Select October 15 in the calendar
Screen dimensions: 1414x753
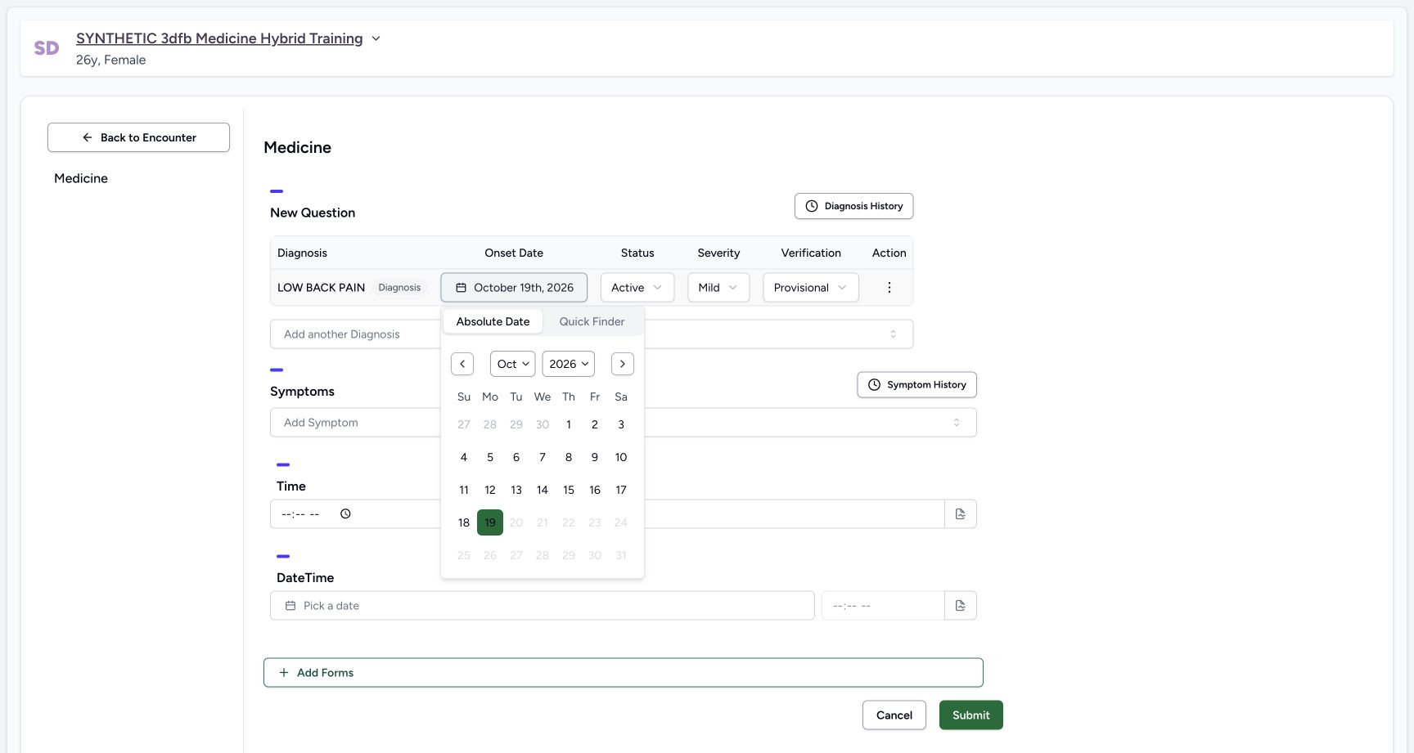(x=569, y=490)
